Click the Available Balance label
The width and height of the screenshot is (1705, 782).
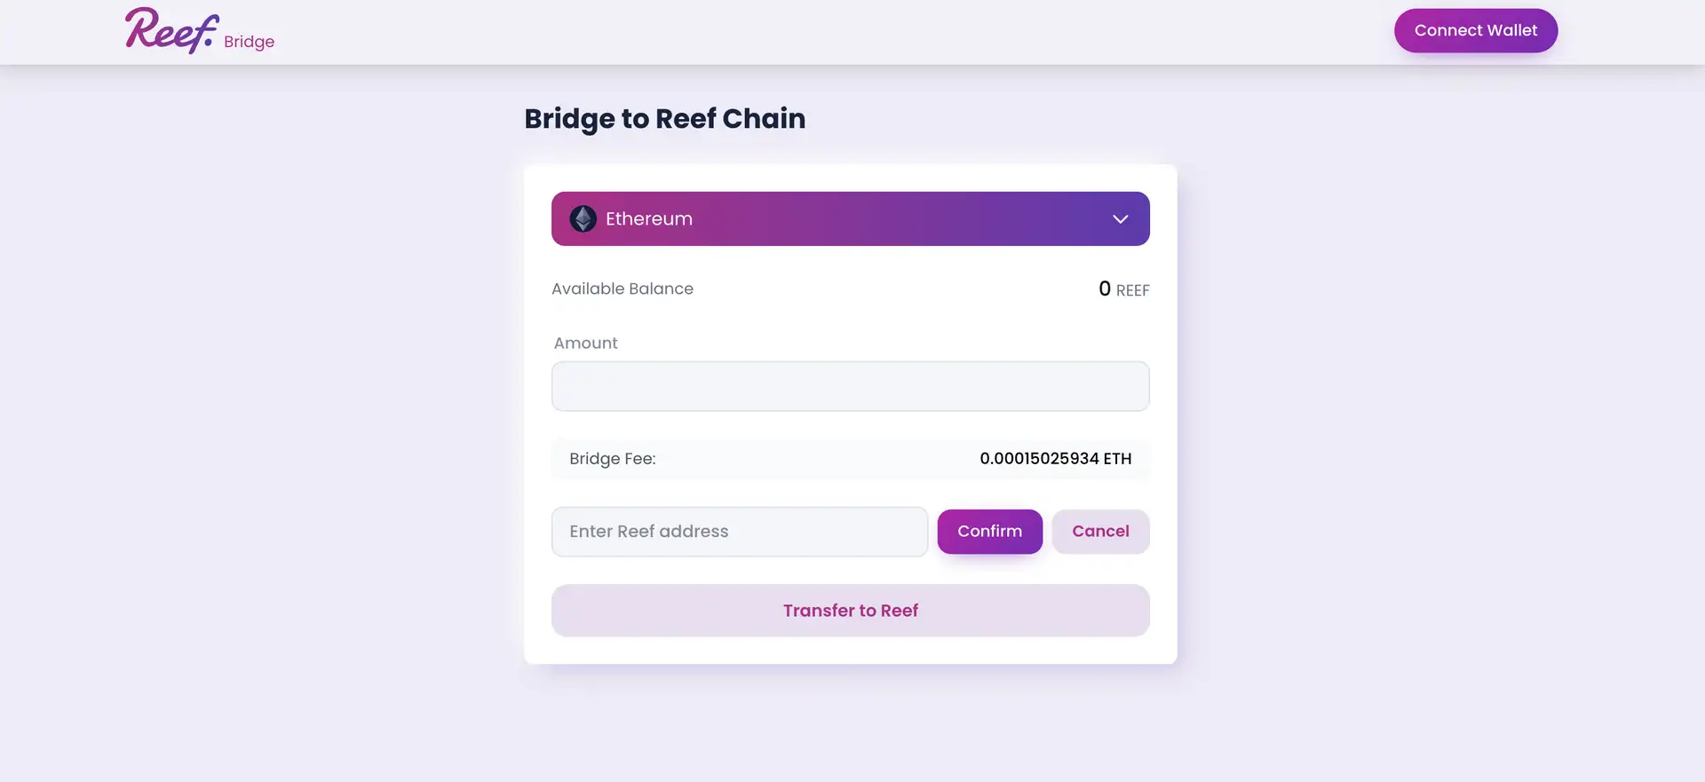pyautogui.click(x=622, y=289)
